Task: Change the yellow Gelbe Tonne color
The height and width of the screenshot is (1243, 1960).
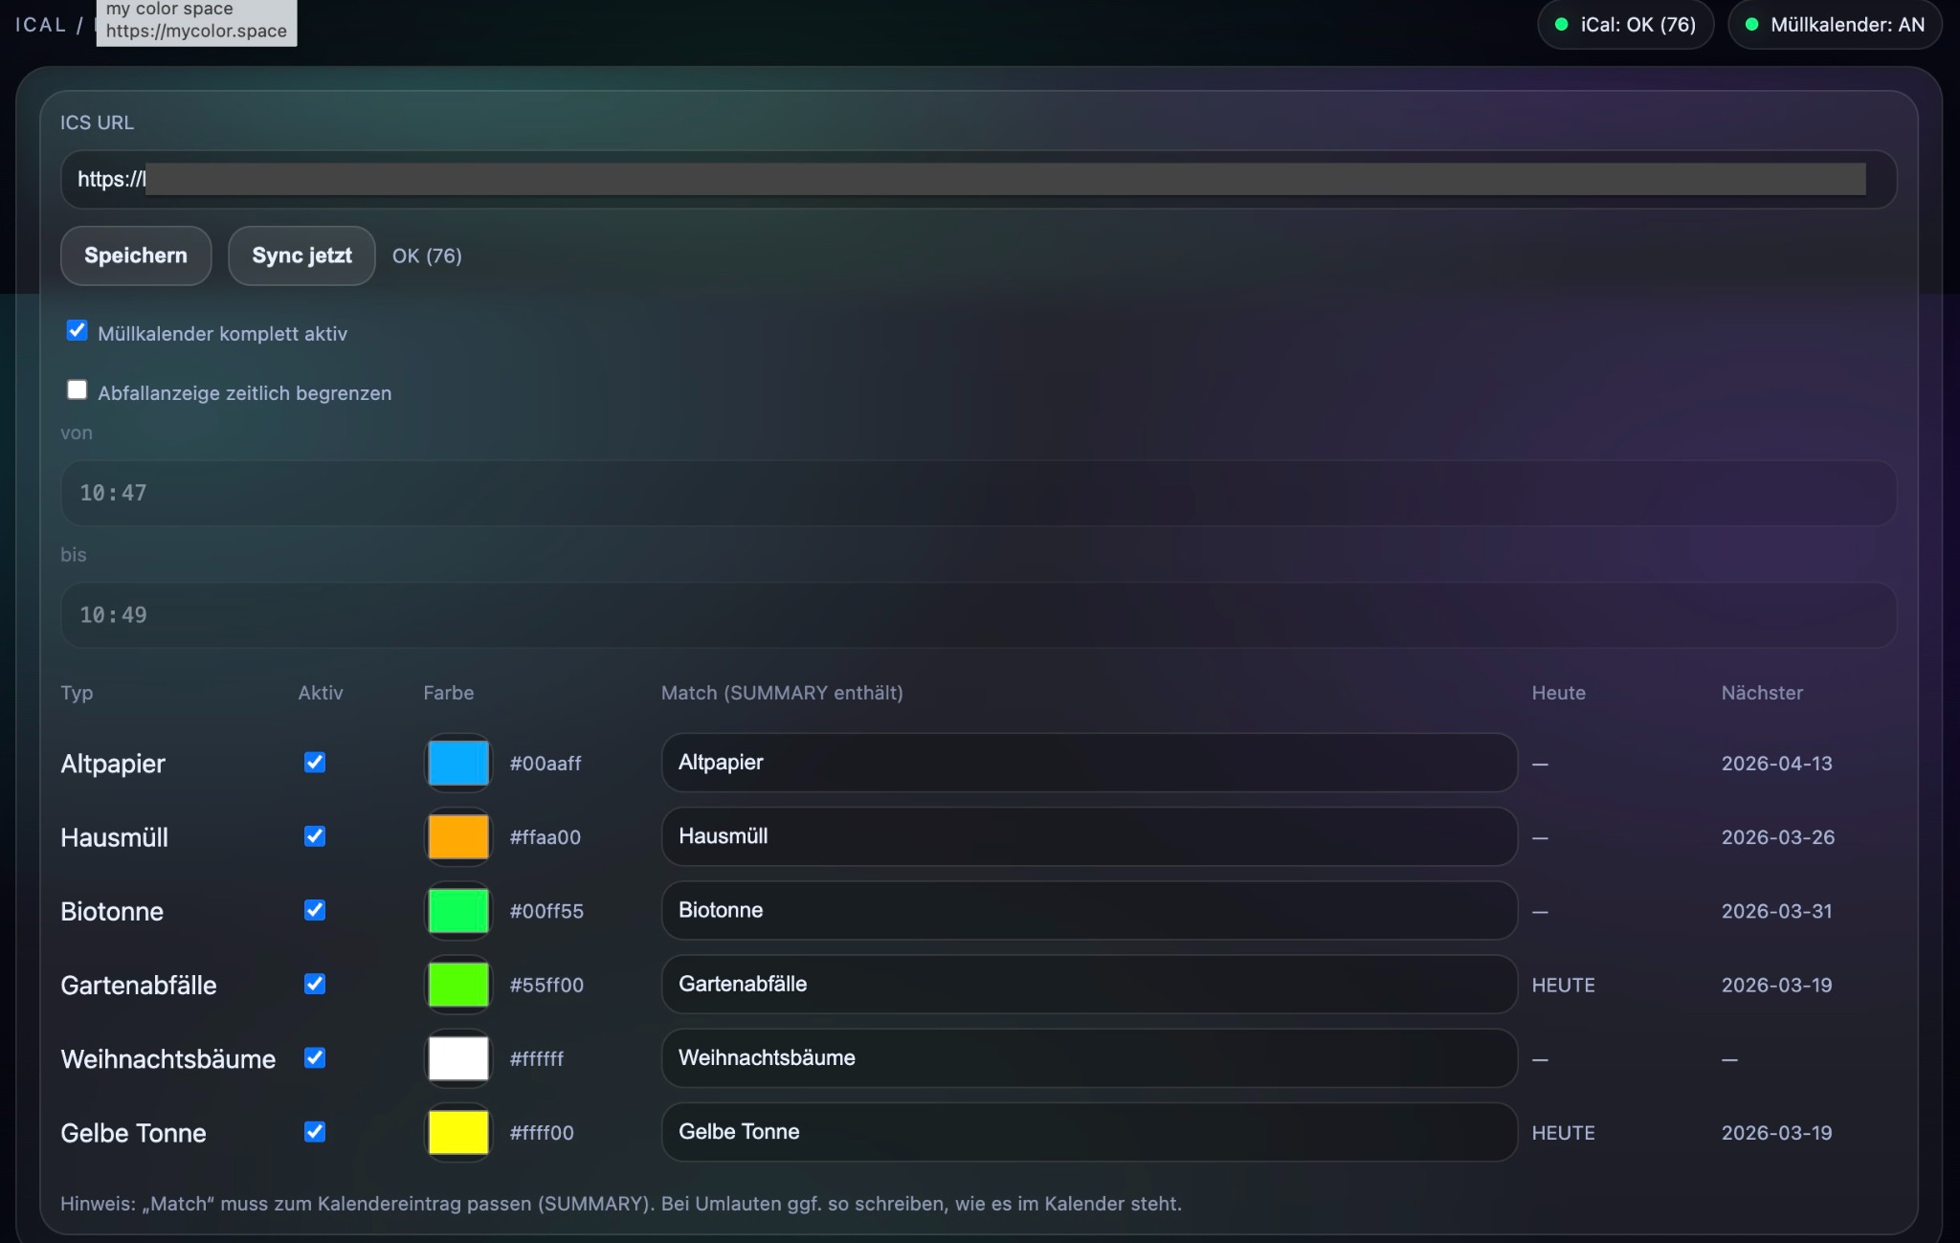Action: click(458, 1132)
